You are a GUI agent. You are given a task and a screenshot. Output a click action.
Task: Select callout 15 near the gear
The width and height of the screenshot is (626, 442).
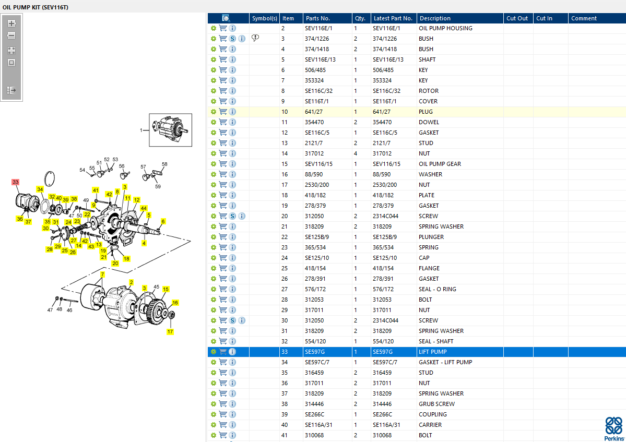pyautogui.click(x=166, y=289)
